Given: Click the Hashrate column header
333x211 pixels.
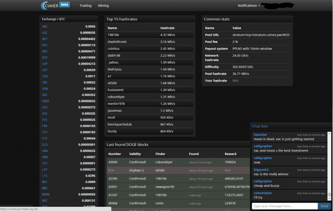Looking at the screenshot, I should (167, 28).
